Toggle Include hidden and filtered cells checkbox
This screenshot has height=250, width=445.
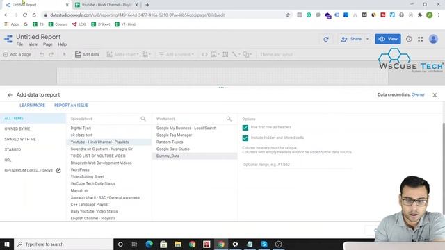pos(245,138)
